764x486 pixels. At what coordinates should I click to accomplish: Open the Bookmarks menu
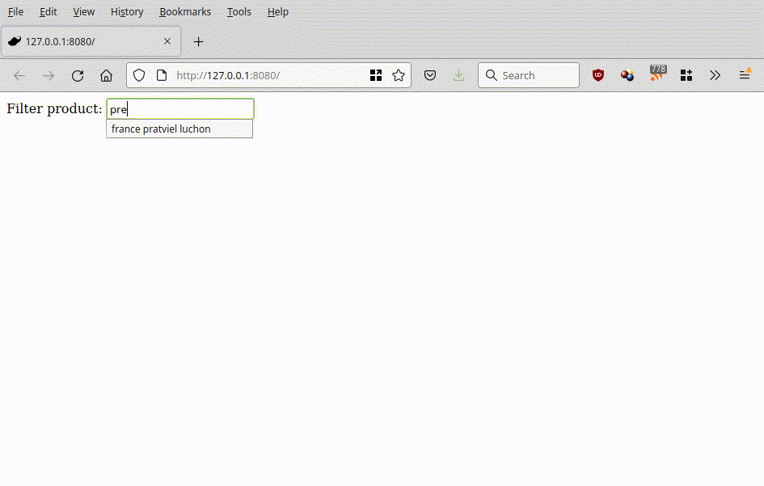pos(185,12)
